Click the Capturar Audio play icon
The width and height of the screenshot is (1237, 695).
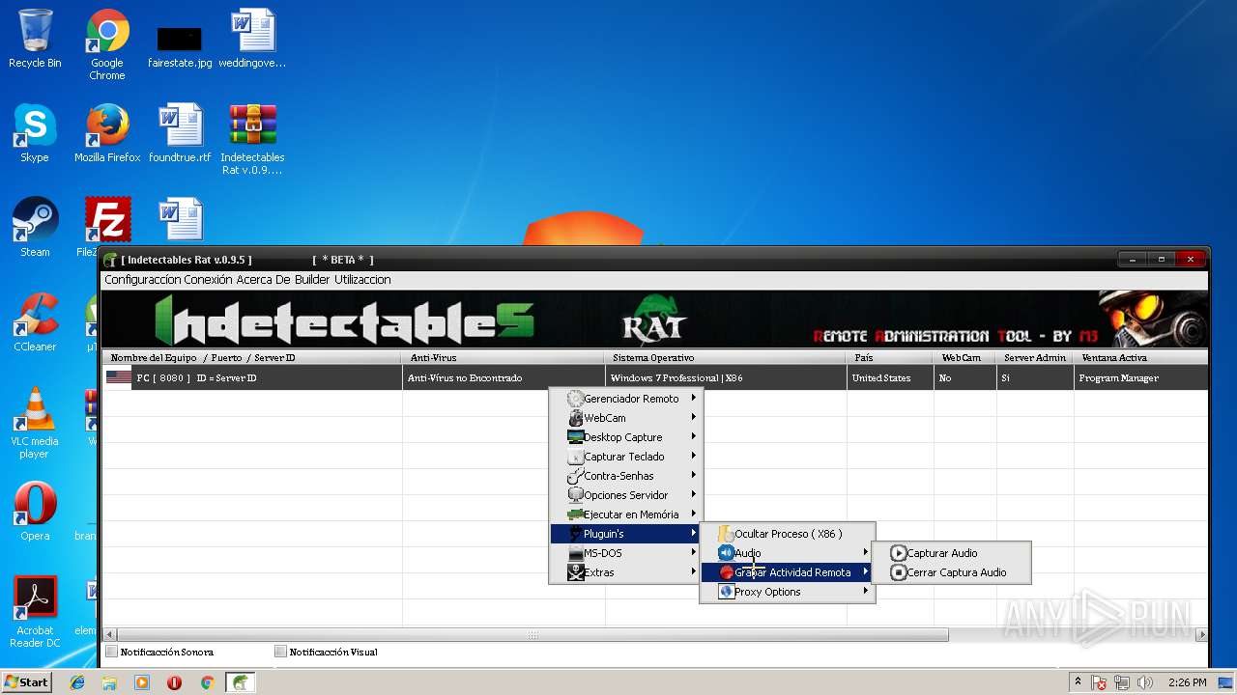click(899, 553)
